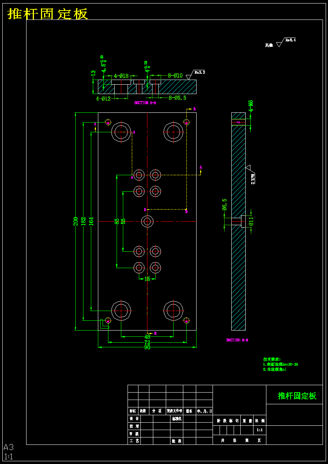The height and width of the screenshot is (464, 328).
Task: Click the 其余 Ra6.4 general roughness note
Action: point(280,43)
